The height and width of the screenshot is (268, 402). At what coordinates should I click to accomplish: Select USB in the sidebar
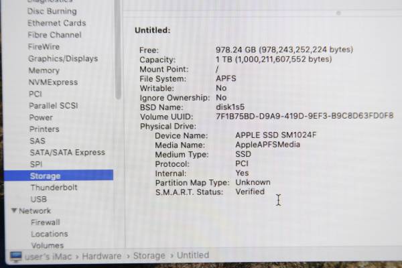tap(39, 199)
